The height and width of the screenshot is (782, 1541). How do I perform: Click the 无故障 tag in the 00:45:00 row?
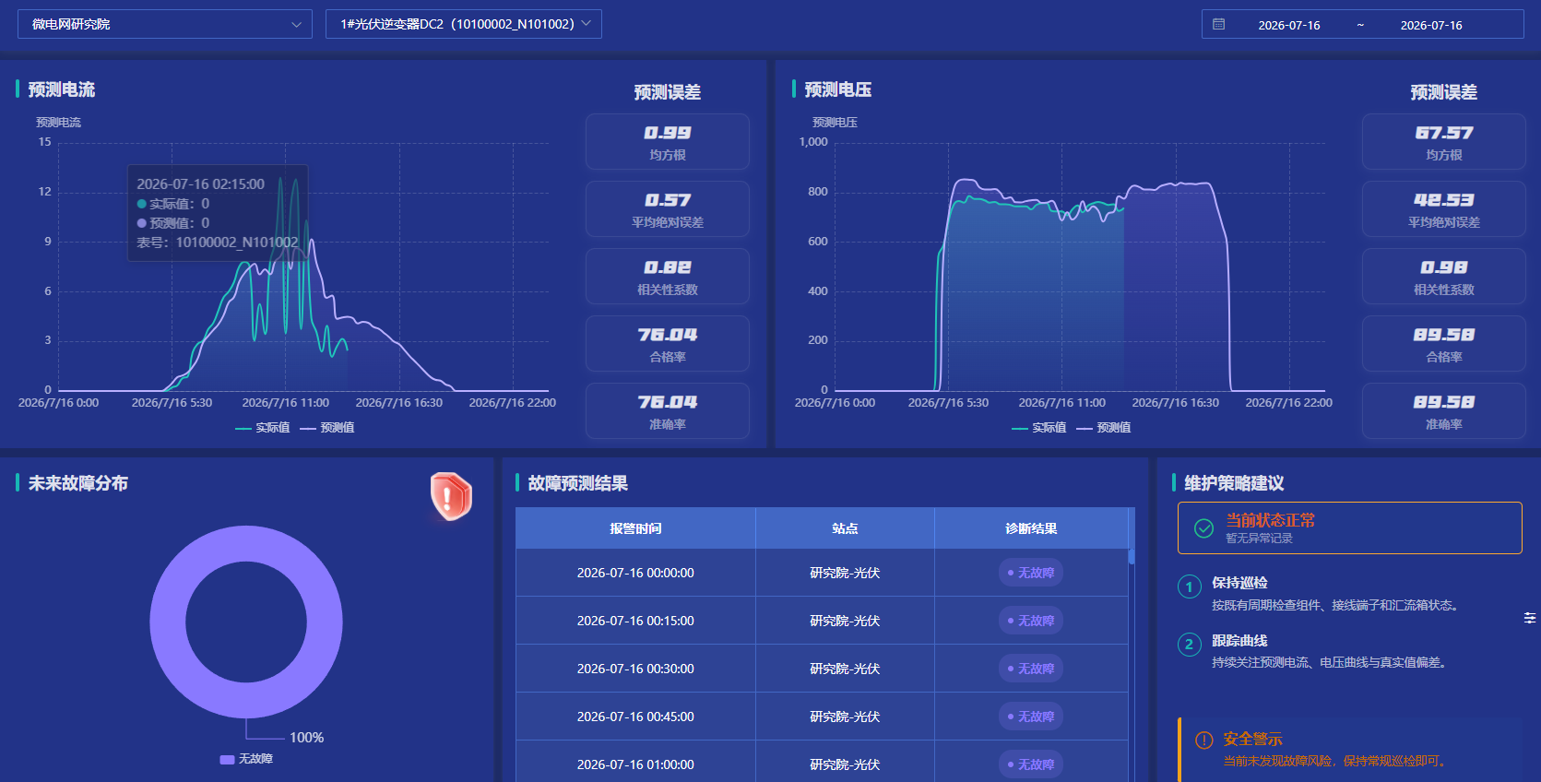(x=1031, y=717)
